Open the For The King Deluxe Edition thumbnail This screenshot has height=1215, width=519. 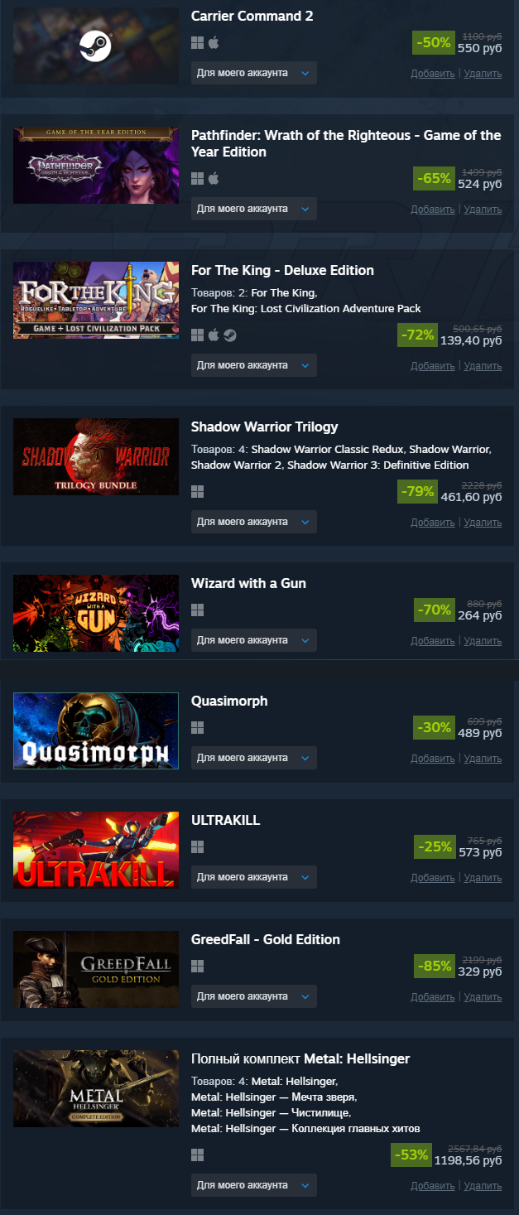96,300
